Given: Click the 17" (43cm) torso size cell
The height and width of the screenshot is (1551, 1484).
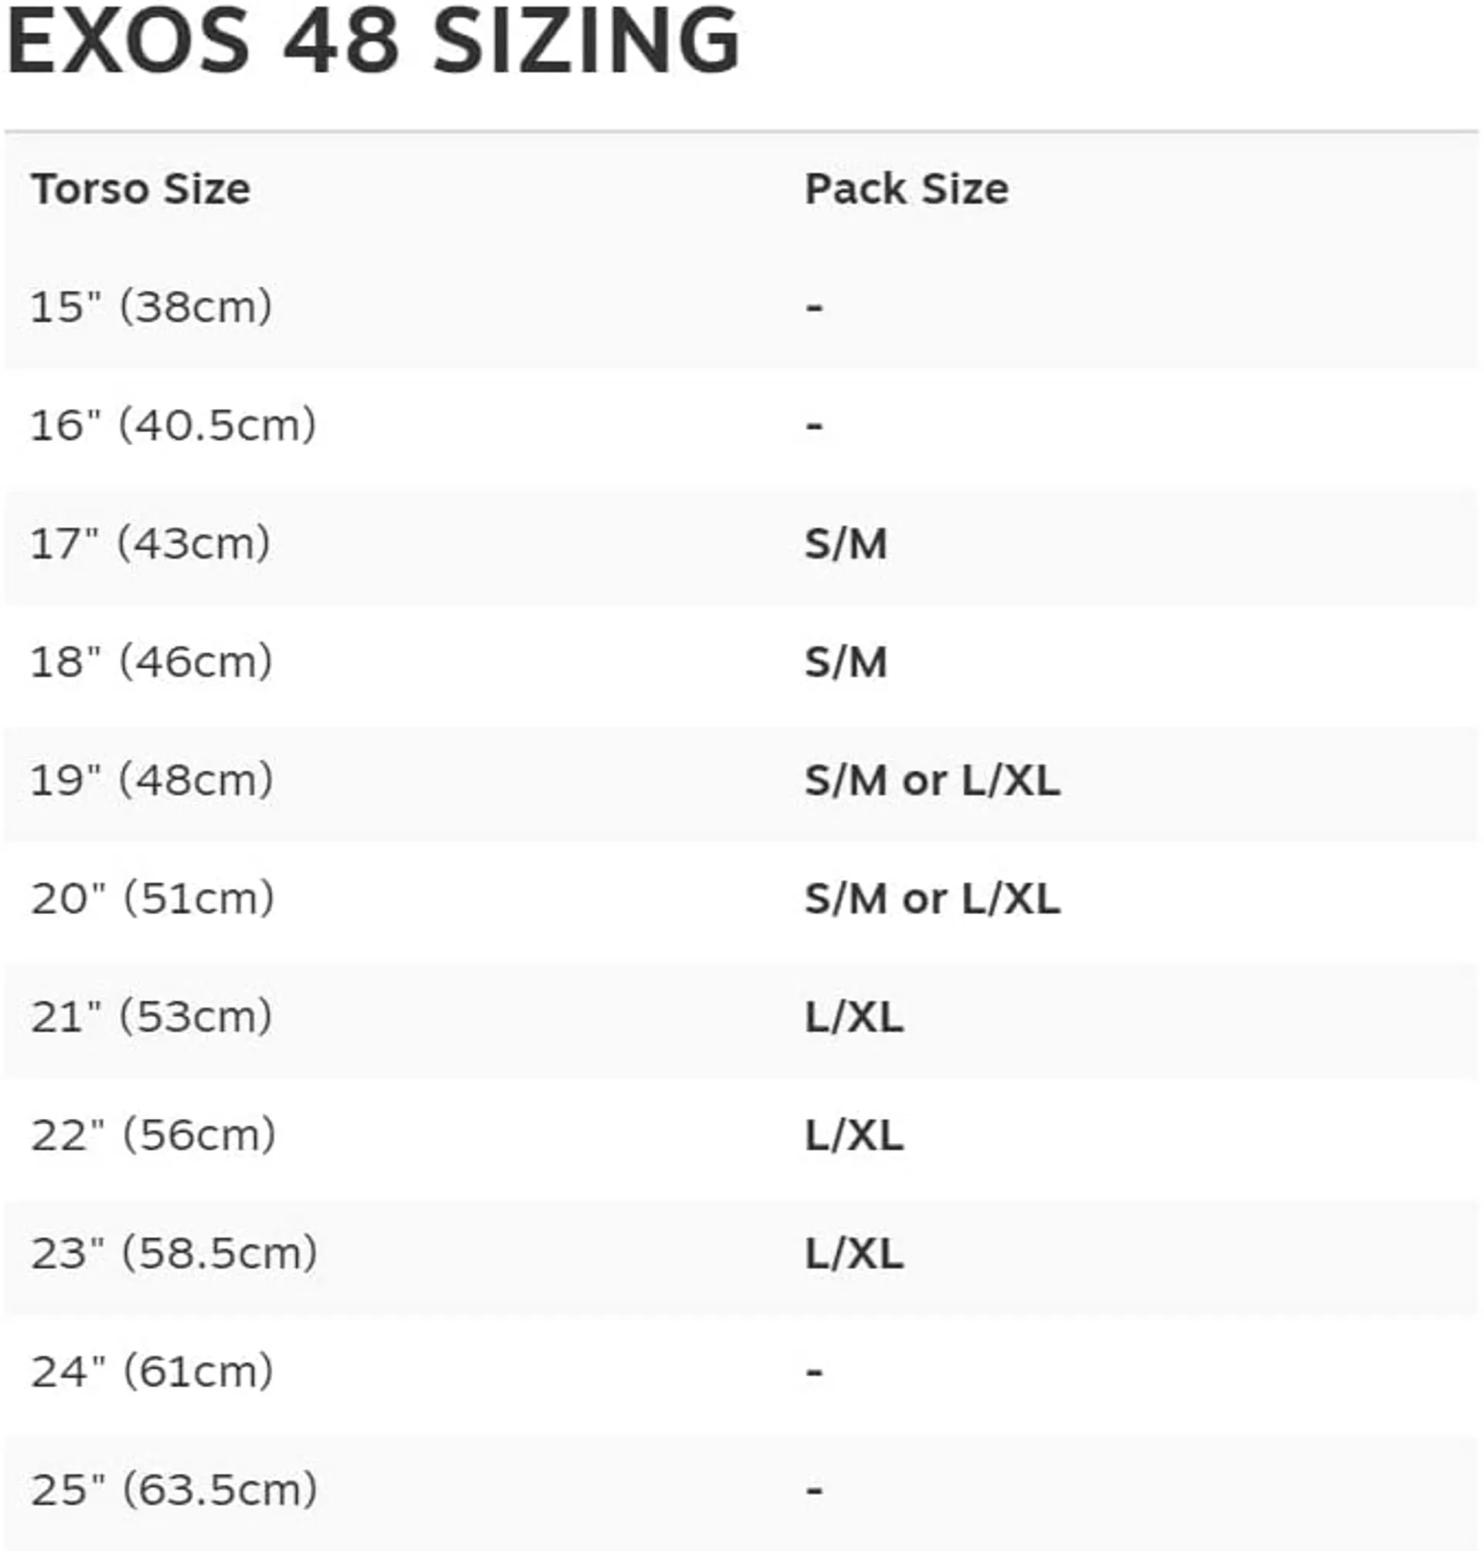Looking at the screenshot, I should tap(150, 544).
